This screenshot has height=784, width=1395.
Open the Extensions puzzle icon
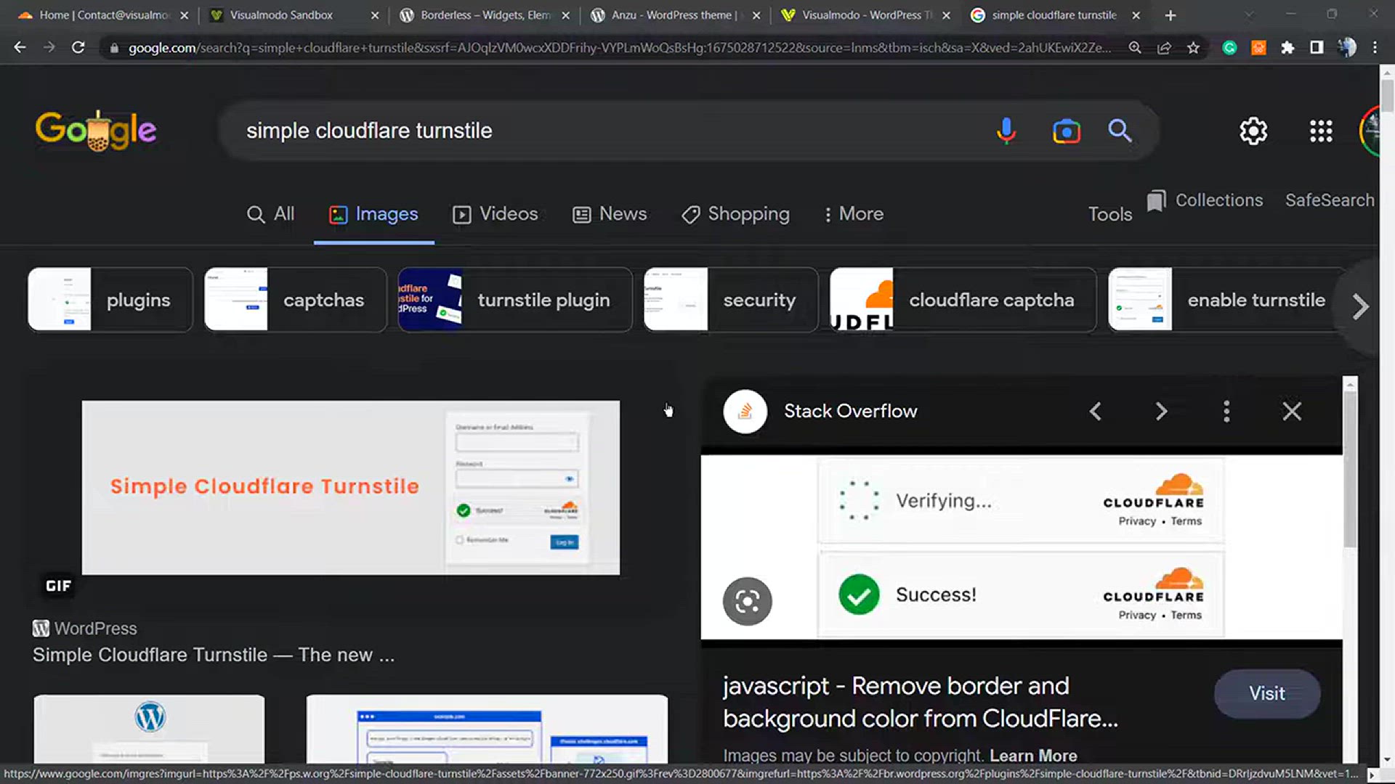tap(1287, 47)
